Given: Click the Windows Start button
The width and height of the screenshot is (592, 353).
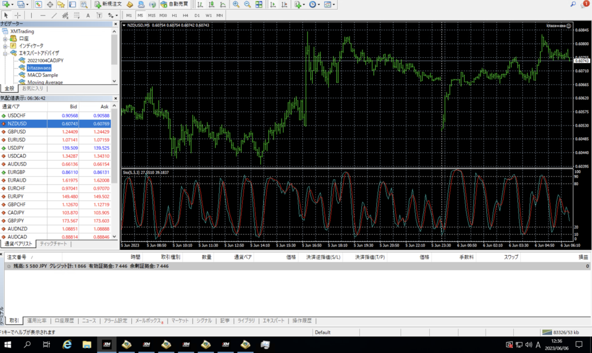Looking at the screenshot, I should [8, 345].
